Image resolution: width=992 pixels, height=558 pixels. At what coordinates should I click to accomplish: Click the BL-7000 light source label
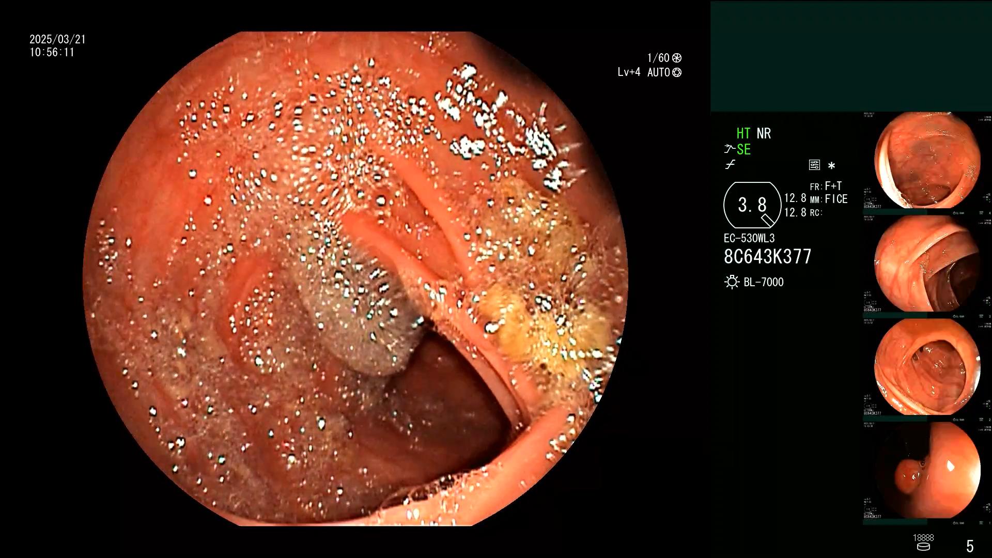click(x=764, y=282)
